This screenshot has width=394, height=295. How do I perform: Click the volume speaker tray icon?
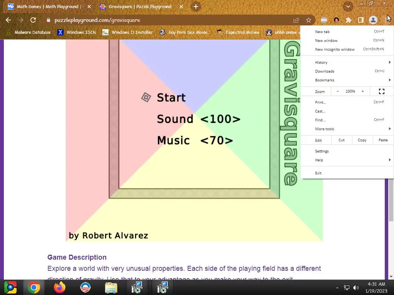[356, 288]
